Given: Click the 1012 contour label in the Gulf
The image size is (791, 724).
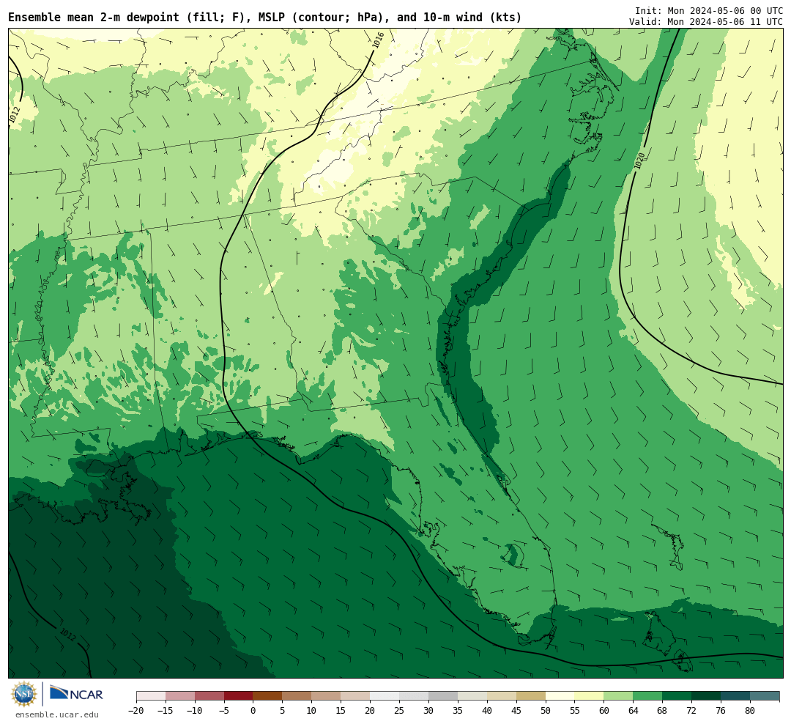Looking at the screenshot, I should click(67, 635).
